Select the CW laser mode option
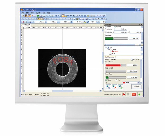The width and height of the screenshot is (165, 136). (117, 80)
